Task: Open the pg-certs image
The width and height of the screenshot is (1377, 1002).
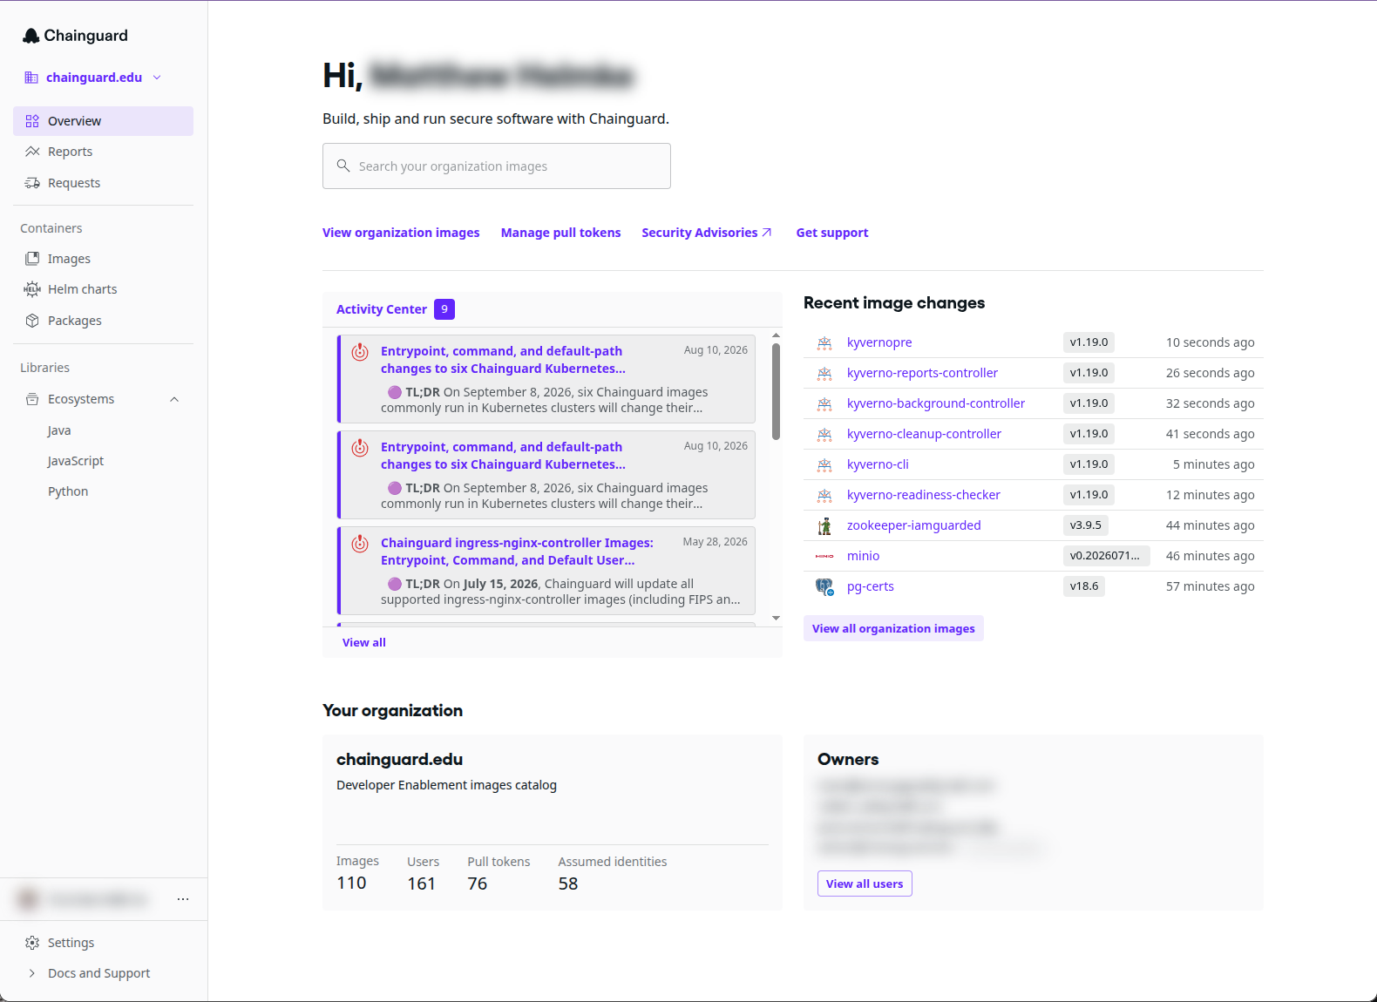Action: pos(870,586)
